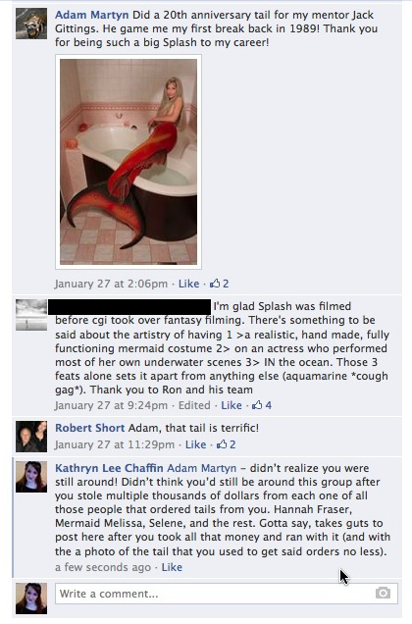The width and height of the screenshot is (412, 624).
Task: Click the camera icon in comment box
Action: [x=383, y=593]
